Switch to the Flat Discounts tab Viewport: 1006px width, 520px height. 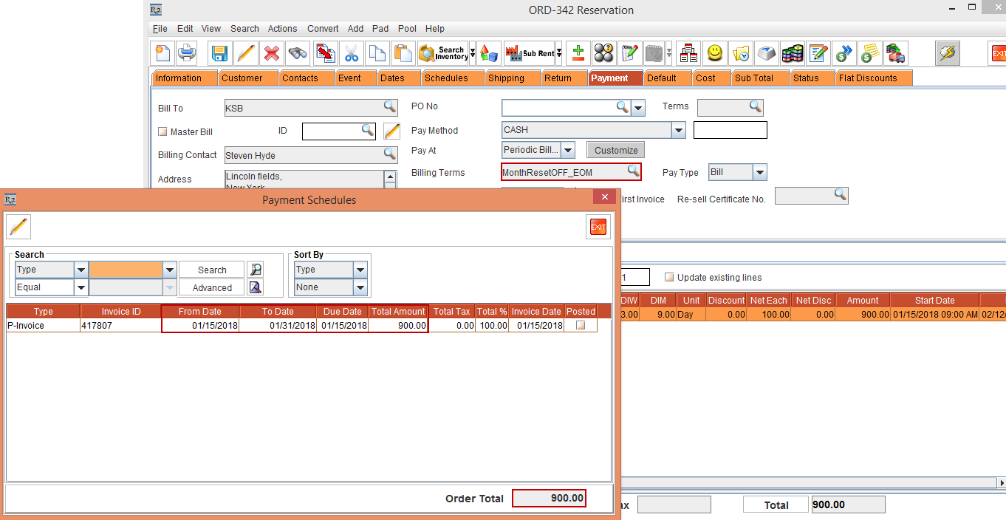(x=868, y=78)
